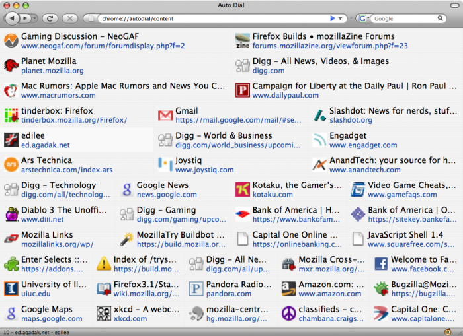Screen dimensions: 463x336
Task: Click the Pandora Radio P icon
Action: tap(196, 288)
